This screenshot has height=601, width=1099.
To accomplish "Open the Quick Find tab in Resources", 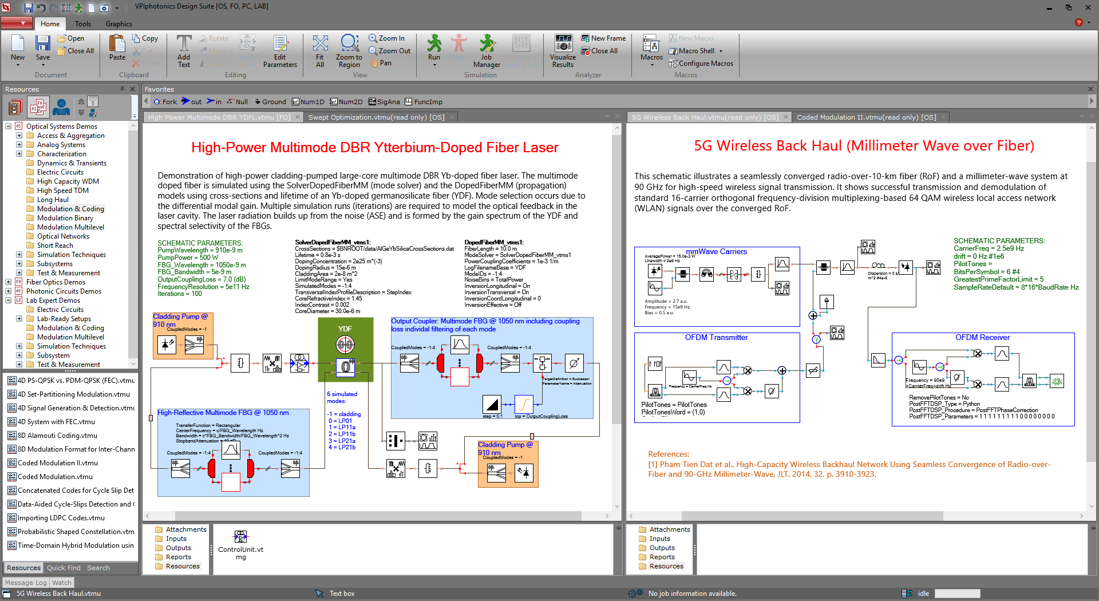I will click(x=64, y=568).
